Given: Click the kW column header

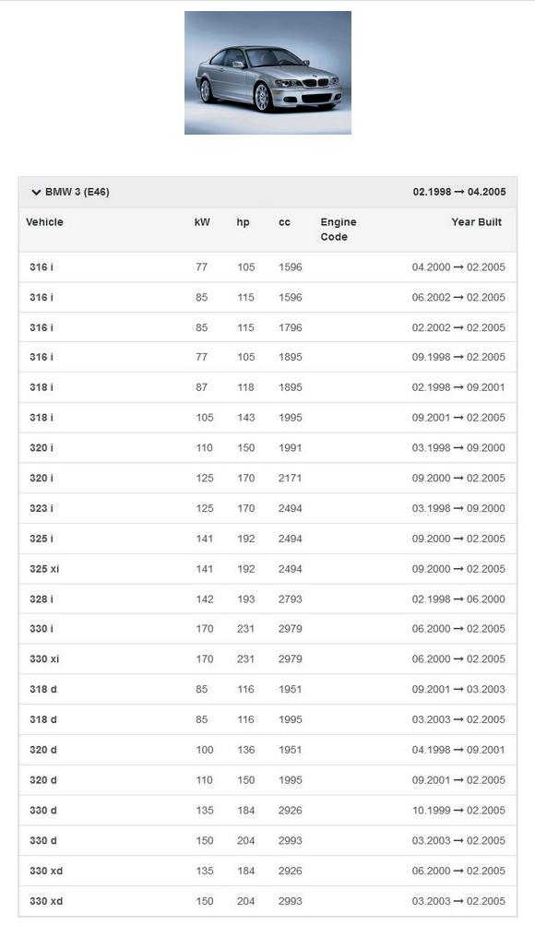Looking at the screenshot, I should [202, 222].
